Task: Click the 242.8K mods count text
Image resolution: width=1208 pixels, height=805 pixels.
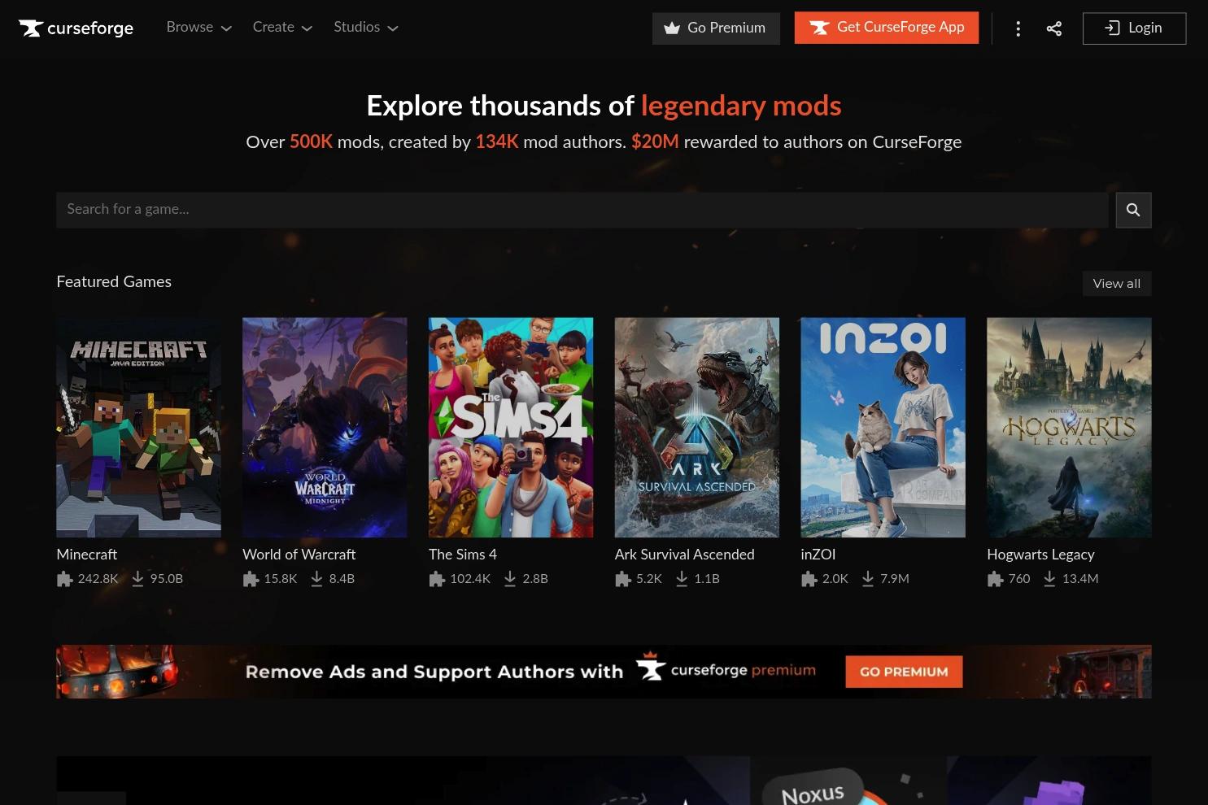Action: point(98,579)
